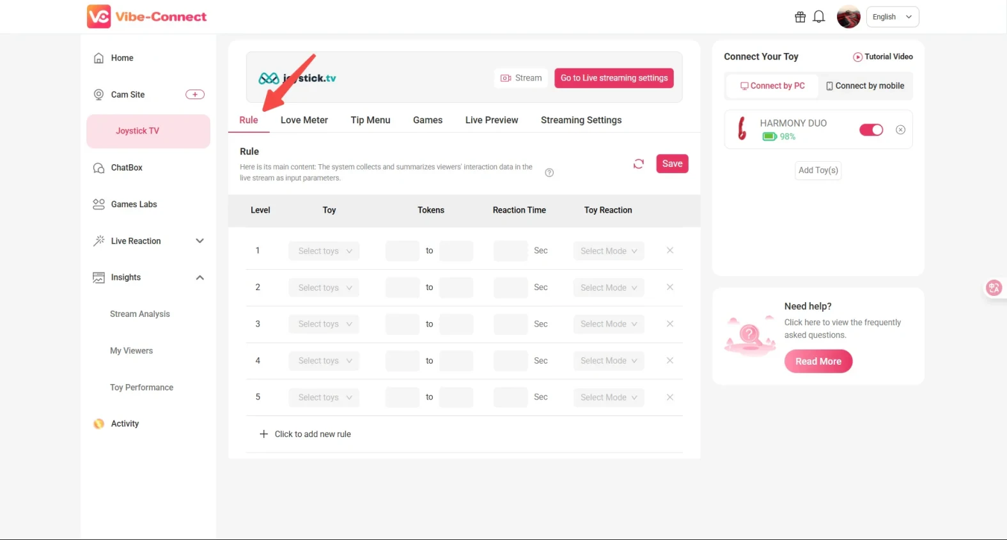Open Select Mode dropdown for level 2
The height and width of the screenshot is (540, 1007).
(608, 288)
